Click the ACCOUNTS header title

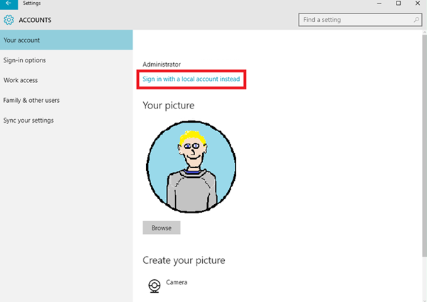pyautogui.click(x=35, y=20)
